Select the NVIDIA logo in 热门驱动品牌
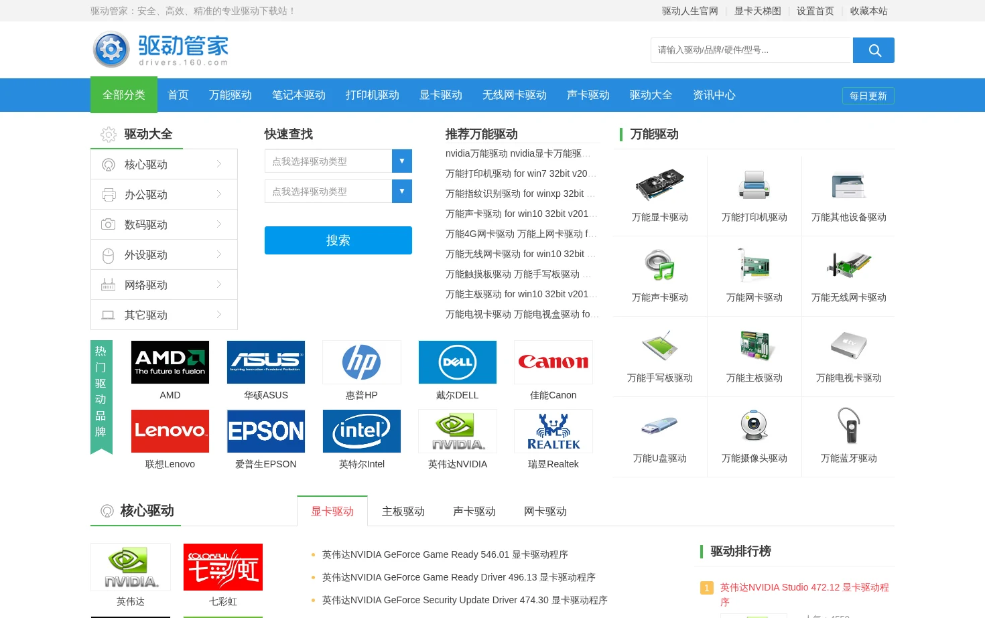Viewport: 985px width, 618px height. pos(458,431)
